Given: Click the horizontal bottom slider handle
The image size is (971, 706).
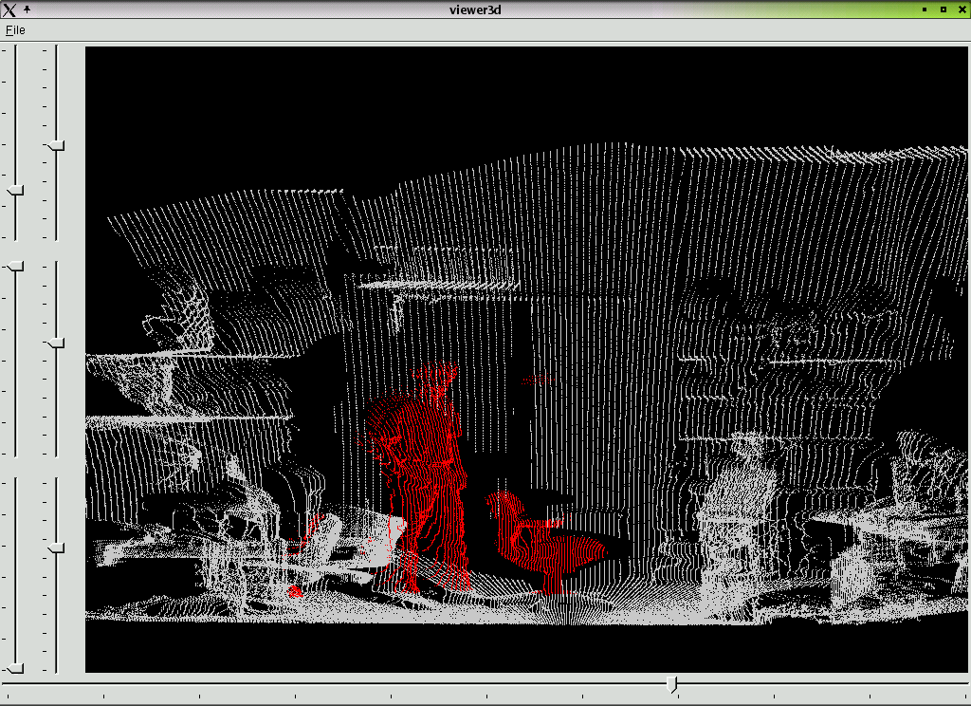Looking at the screenshot, I should click(672, 684).
